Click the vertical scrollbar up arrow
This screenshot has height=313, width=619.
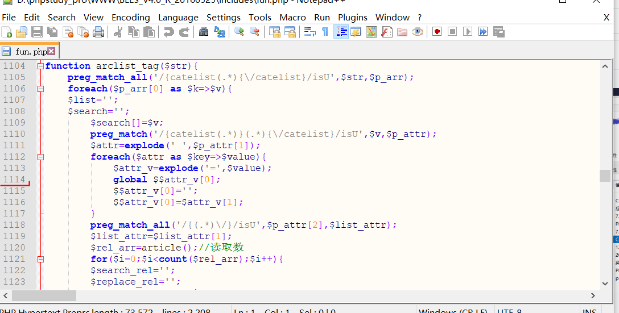coord(605,66)
